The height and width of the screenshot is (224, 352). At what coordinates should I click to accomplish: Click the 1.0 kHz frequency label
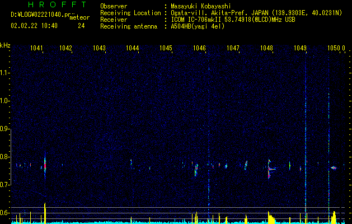tap(4, 101)
